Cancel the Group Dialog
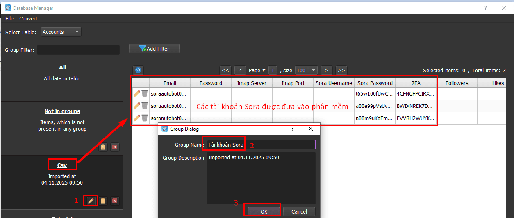 [299, 211]
